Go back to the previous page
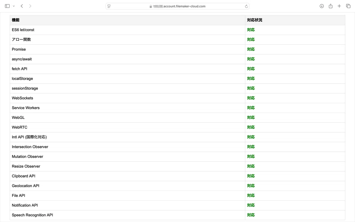Image resolution: width=355 pixels, height=222 pixels. tap(22, 6)
